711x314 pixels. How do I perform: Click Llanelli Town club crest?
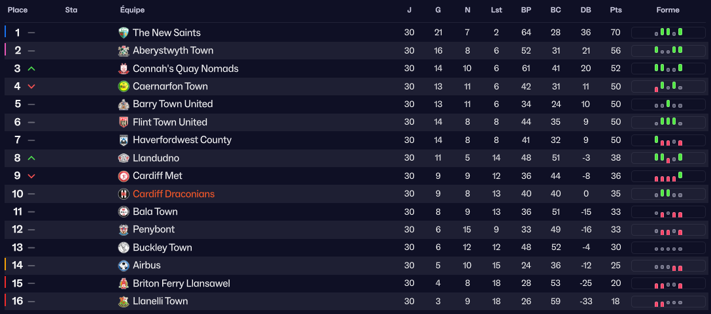[x=124, y=302]
